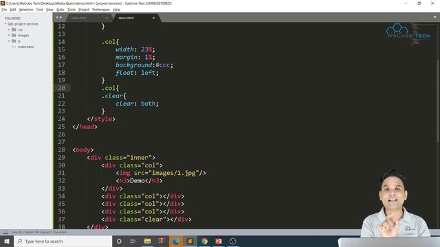440x247 pixels.
Task: Select the project-services folder
Action: point(26,24)
